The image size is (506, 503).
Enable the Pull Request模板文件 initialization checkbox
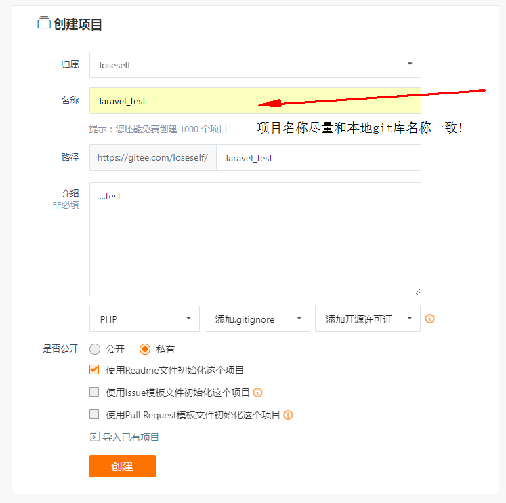(x=94, y=414)
